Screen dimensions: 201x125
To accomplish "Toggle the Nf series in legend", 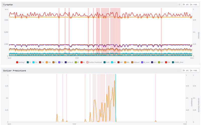I will [77, 62].
